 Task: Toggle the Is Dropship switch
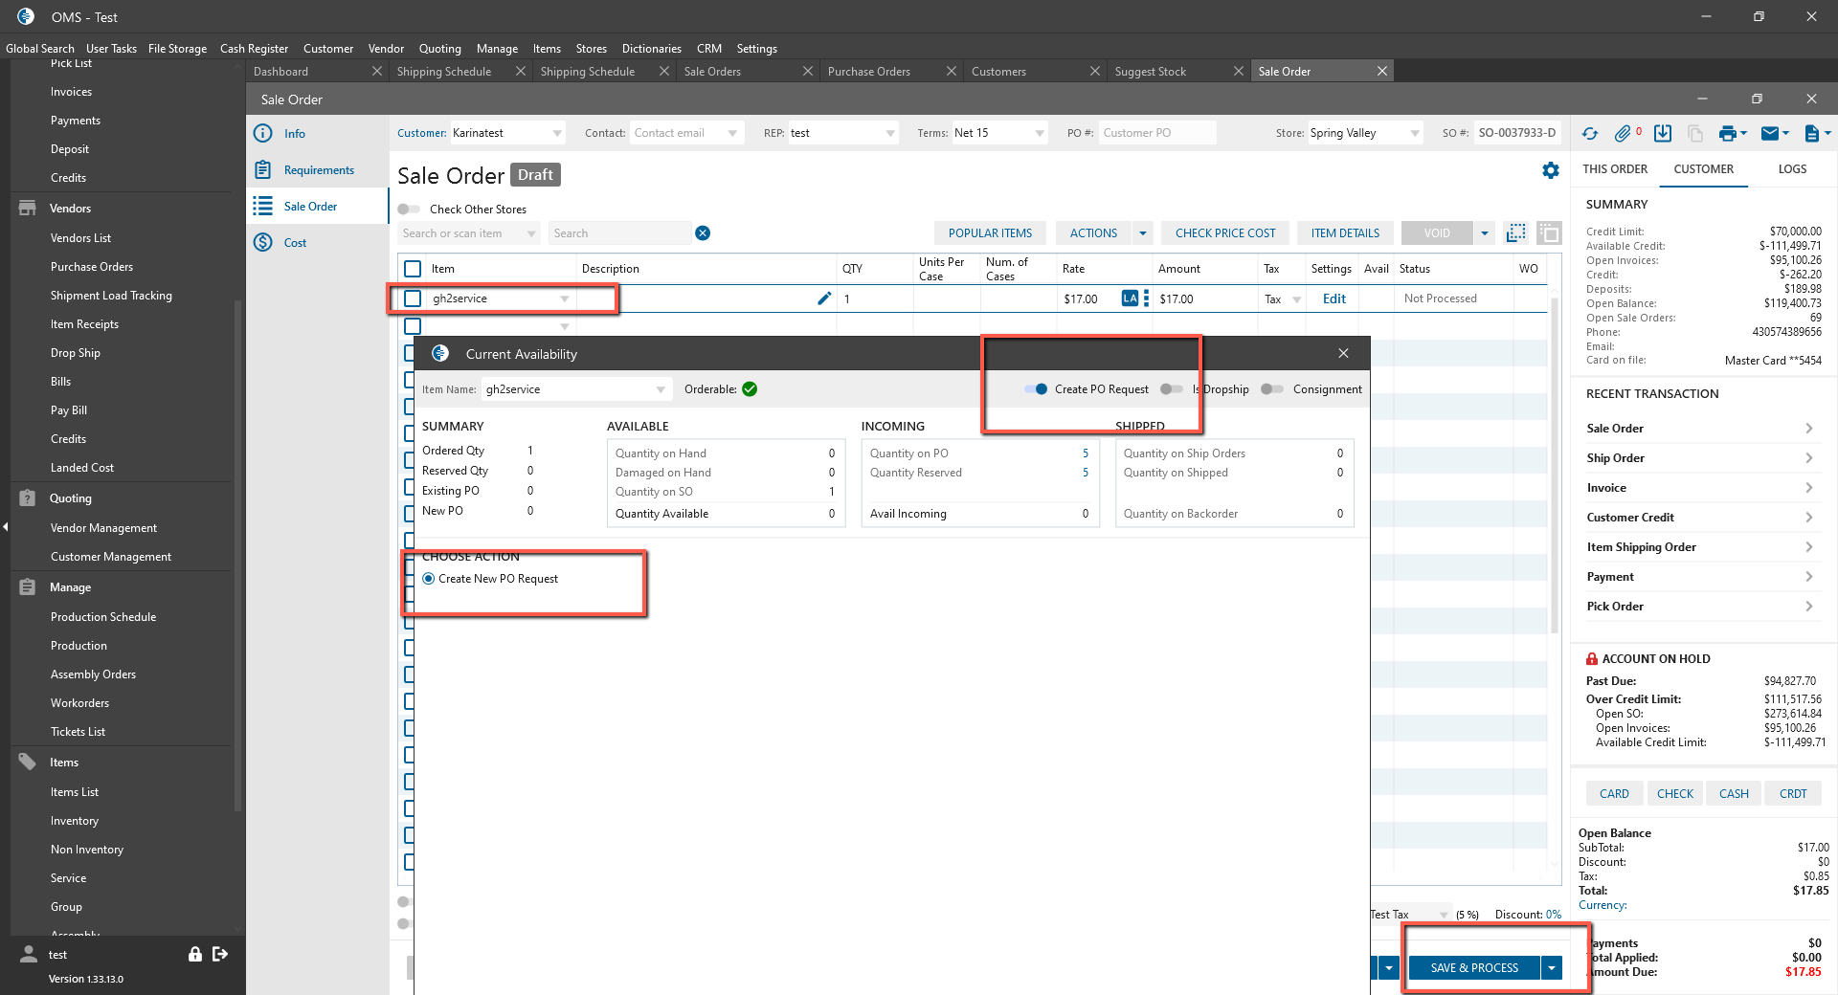point(1172,389)
